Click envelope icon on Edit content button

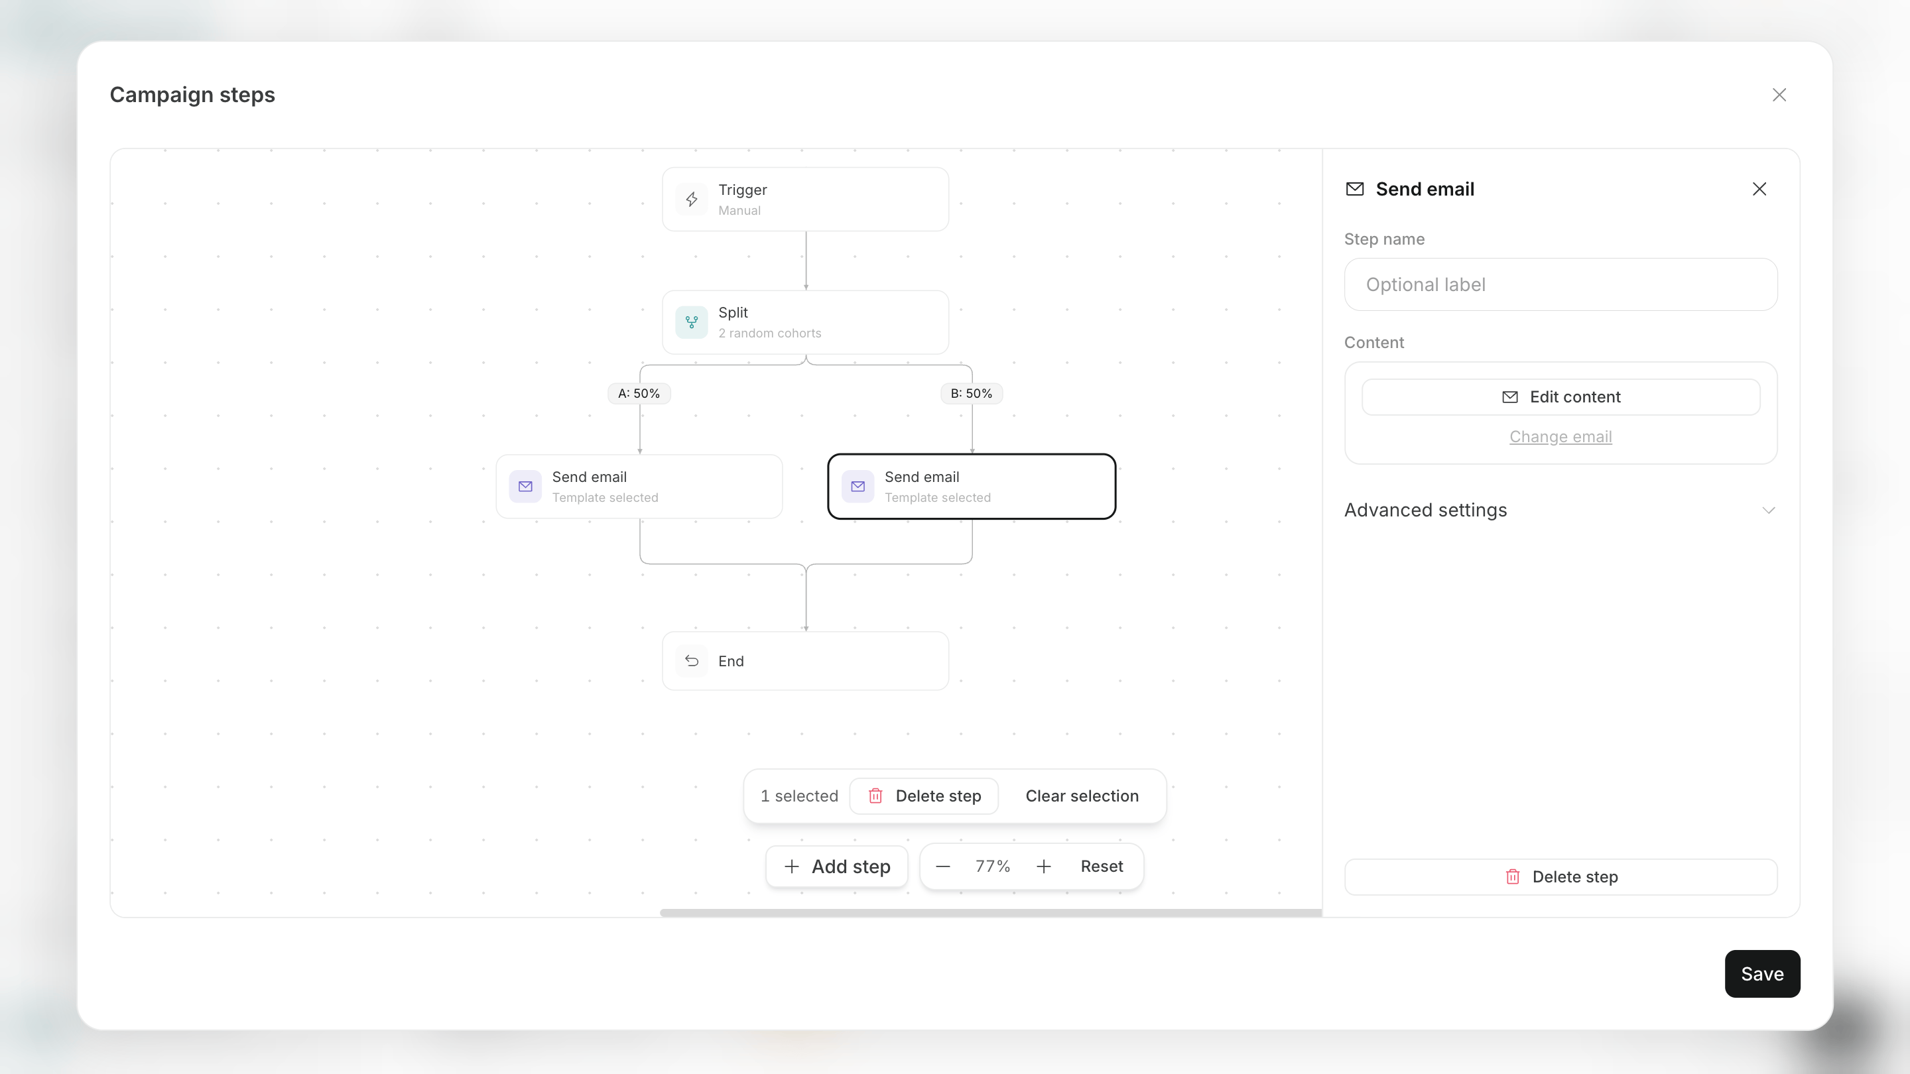(x=1509, y=397)
